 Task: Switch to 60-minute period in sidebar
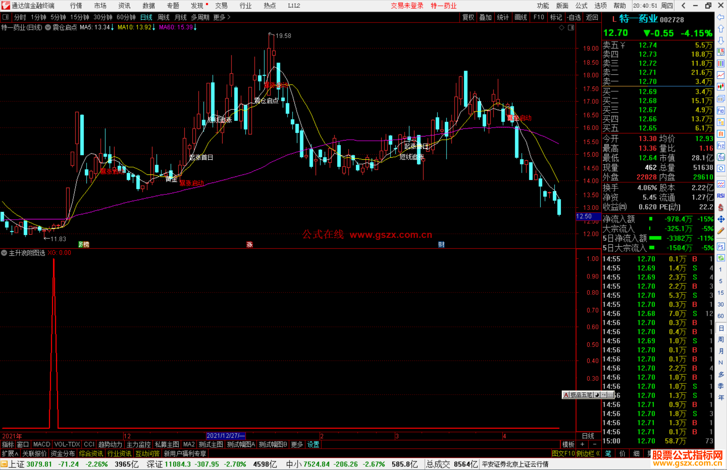point(720,316)
